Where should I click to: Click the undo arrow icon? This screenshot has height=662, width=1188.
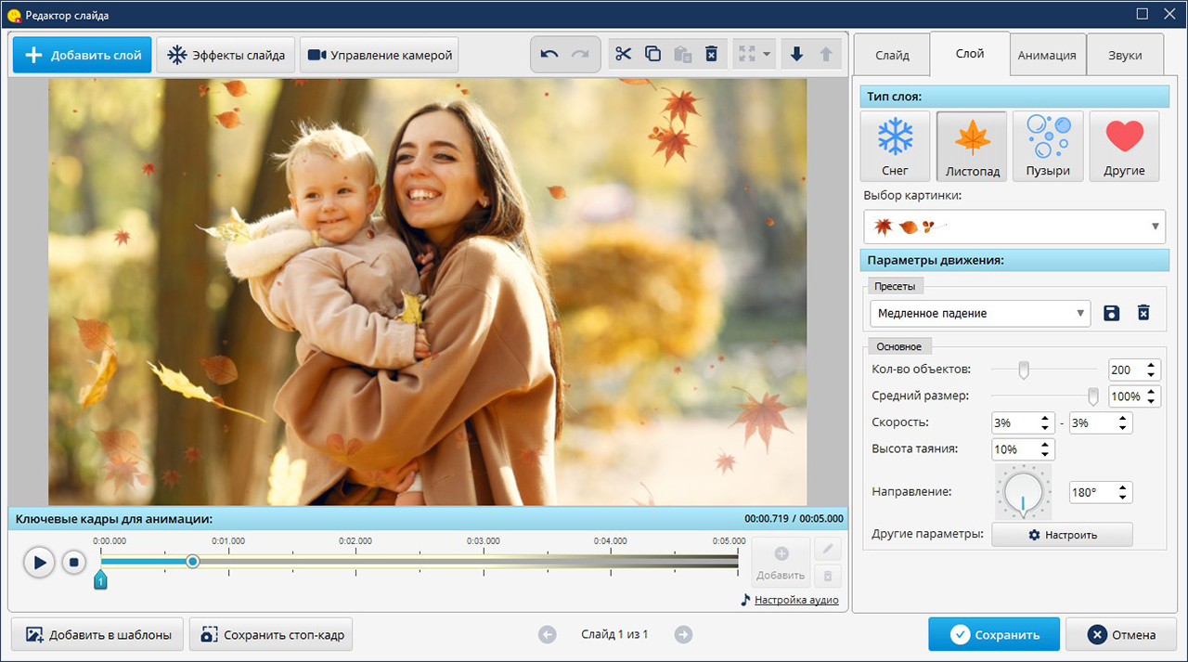click(549, 55)
